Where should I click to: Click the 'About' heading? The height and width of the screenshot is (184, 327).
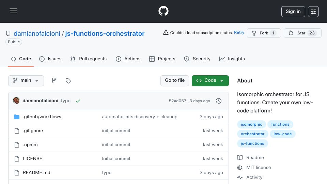[245, 81]
